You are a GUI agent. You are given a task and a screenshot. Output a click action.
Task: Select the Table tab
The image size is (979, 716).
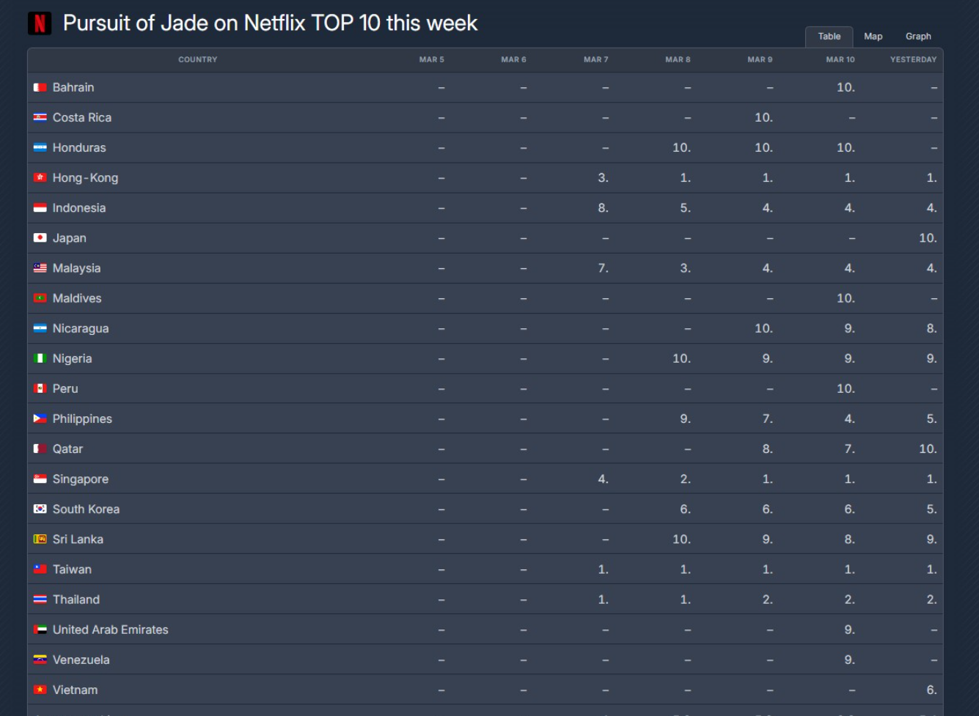(x=829, y=37)
